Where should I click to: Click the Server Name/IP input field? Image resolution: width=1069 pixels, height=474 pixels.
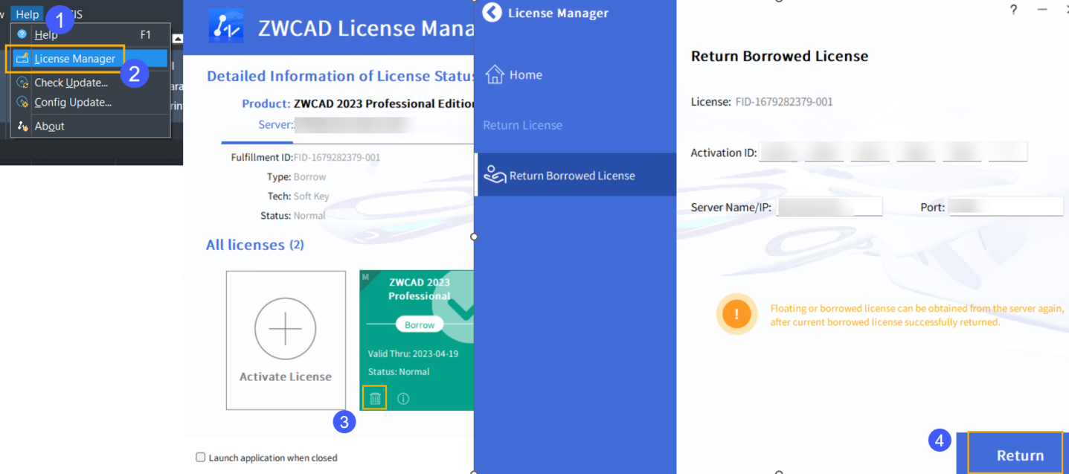pyautogui.click(x=829, y=207)
